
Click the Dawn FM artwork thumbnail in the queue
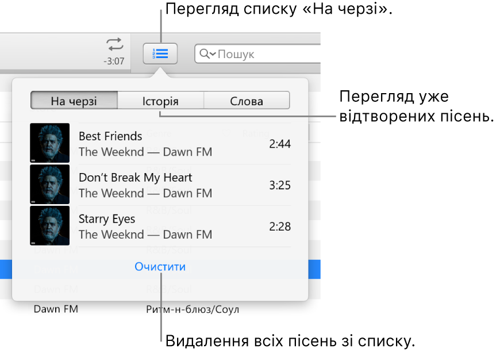click(49, 143)
